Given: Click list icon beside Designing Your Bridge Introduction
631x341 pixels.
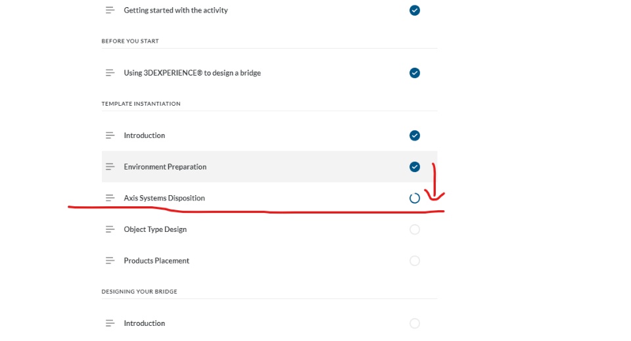Looking at the screenshot, I should pyautogui.click(x=110, y=323).
